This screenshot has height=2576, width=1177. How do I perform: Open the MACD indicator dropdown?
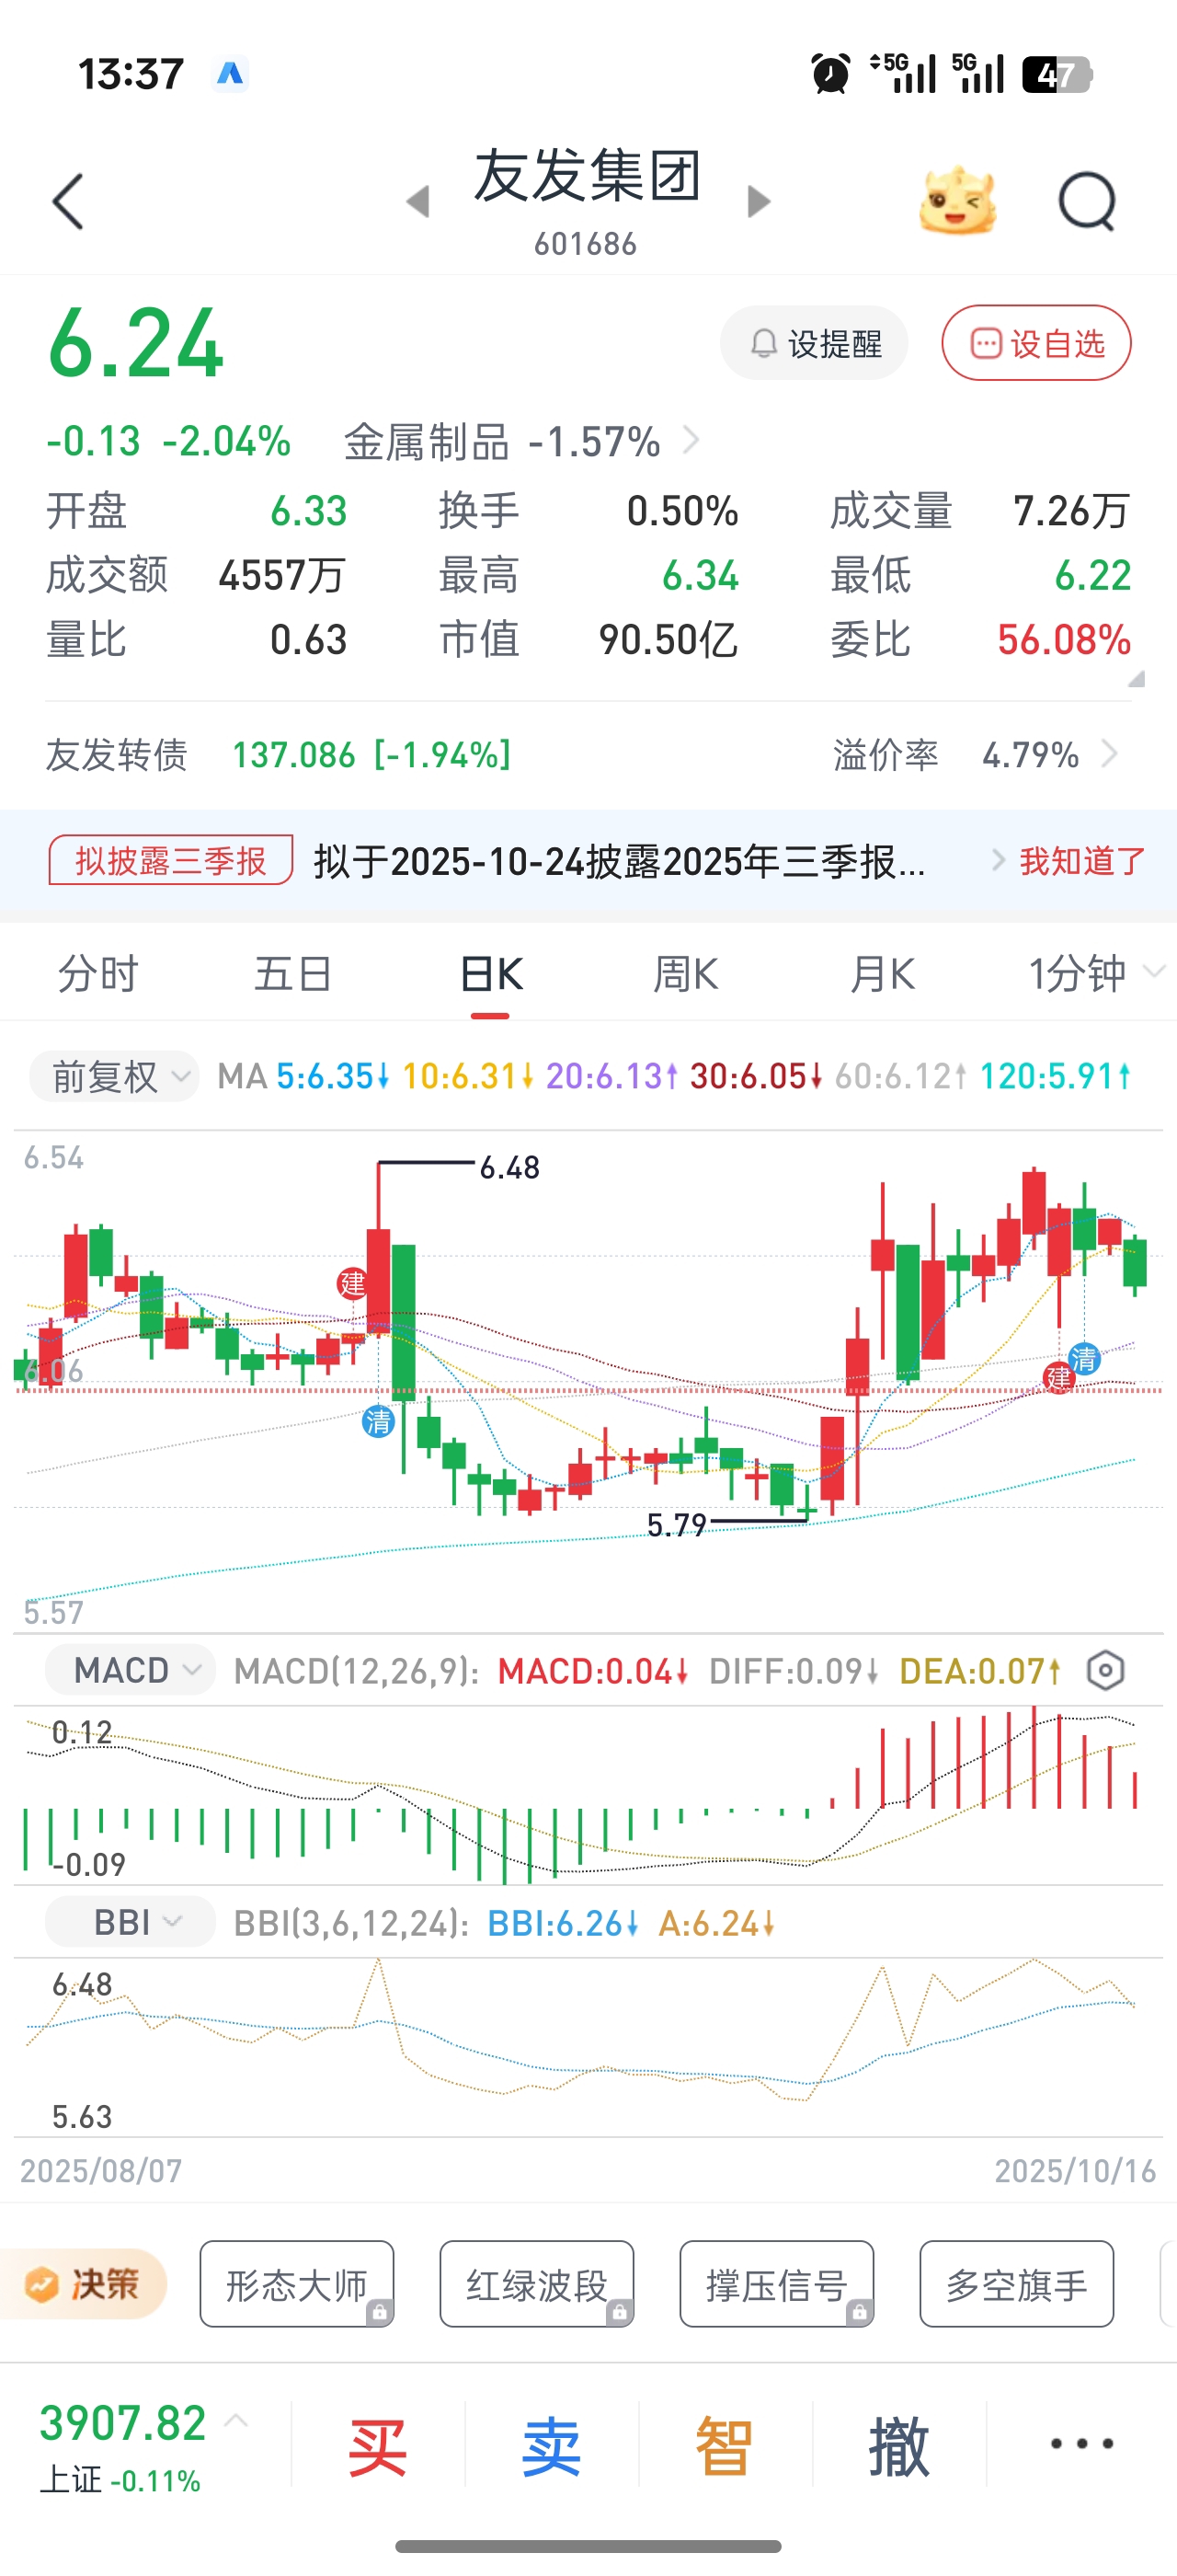coord(130,1670)
